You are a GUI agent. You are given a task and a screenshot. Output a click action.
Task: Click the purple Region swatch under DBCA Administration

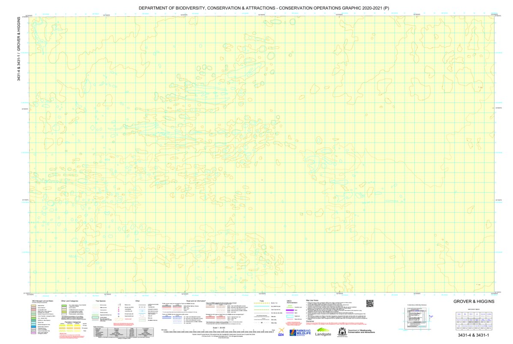[x=290, y=311]
